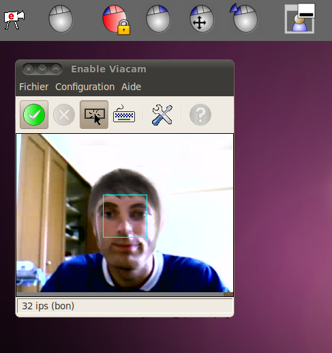Open the Aide menu
Image resolution: width=332 pixels, height=353 pixels.
(132, 87)
